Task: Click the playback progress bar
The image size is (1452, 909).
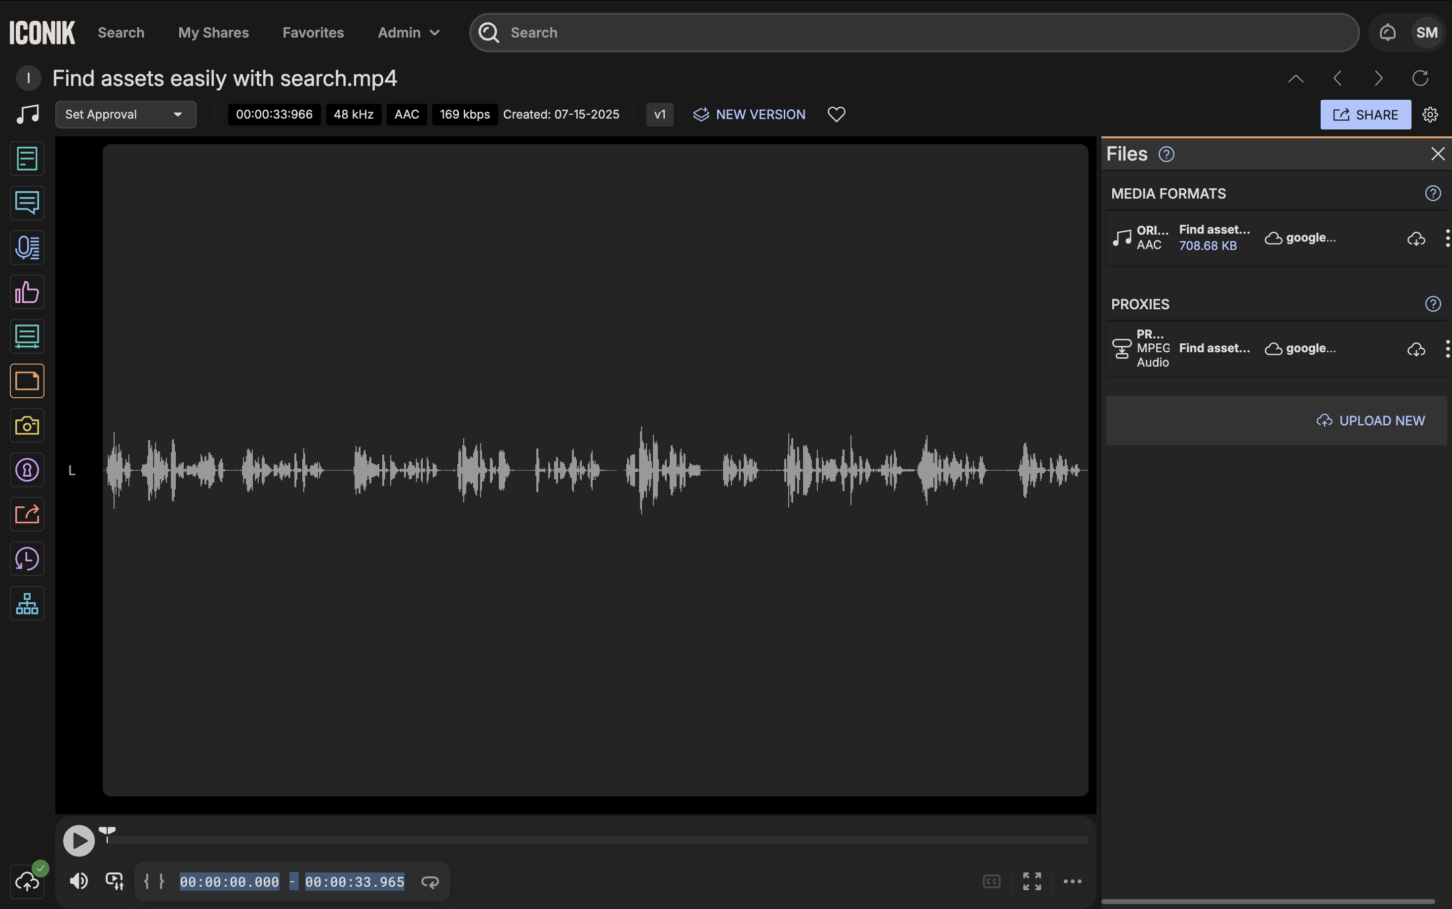Action: click(x=598, y=839)
